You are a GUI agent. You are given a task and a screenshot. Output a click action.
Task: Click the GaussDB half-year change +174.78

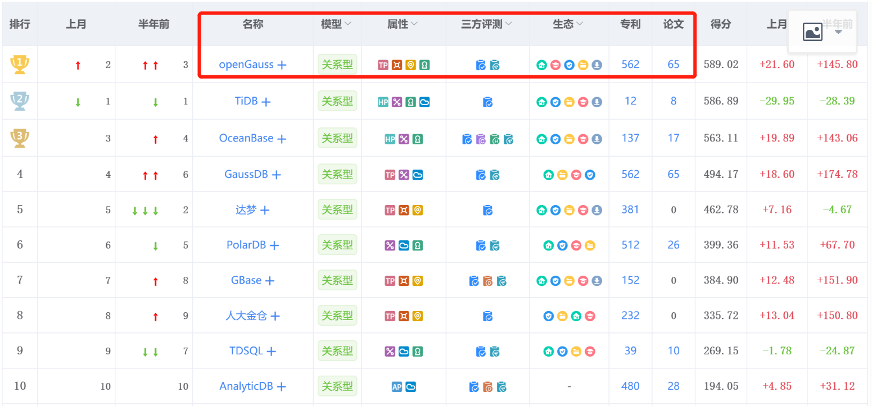point(838,174)
